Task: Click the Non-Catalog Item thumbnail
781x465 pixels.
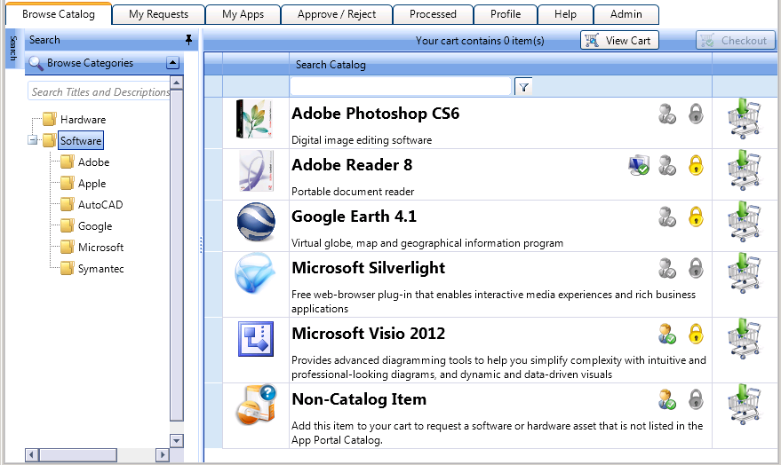Action: click(256, 405)
